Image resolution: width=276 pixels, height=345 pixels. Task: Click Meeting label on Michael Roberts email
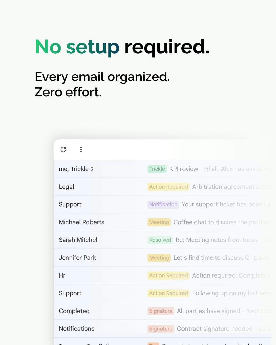(x=159, y=222)
